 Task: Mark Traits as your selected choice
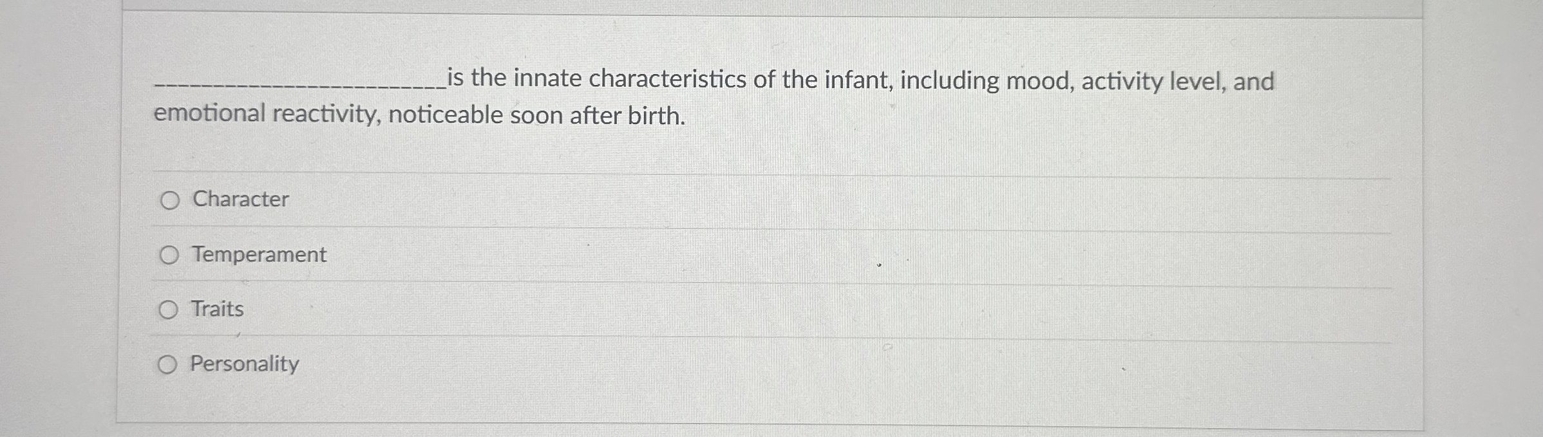pyautogui.click(x=169, y=310)
